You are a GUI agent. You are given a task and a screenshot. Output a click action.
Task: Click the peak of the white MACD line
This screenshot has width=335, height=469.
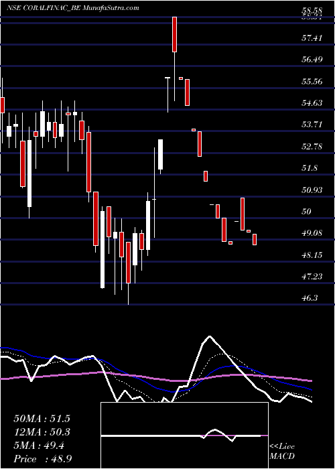coord(210,336)
